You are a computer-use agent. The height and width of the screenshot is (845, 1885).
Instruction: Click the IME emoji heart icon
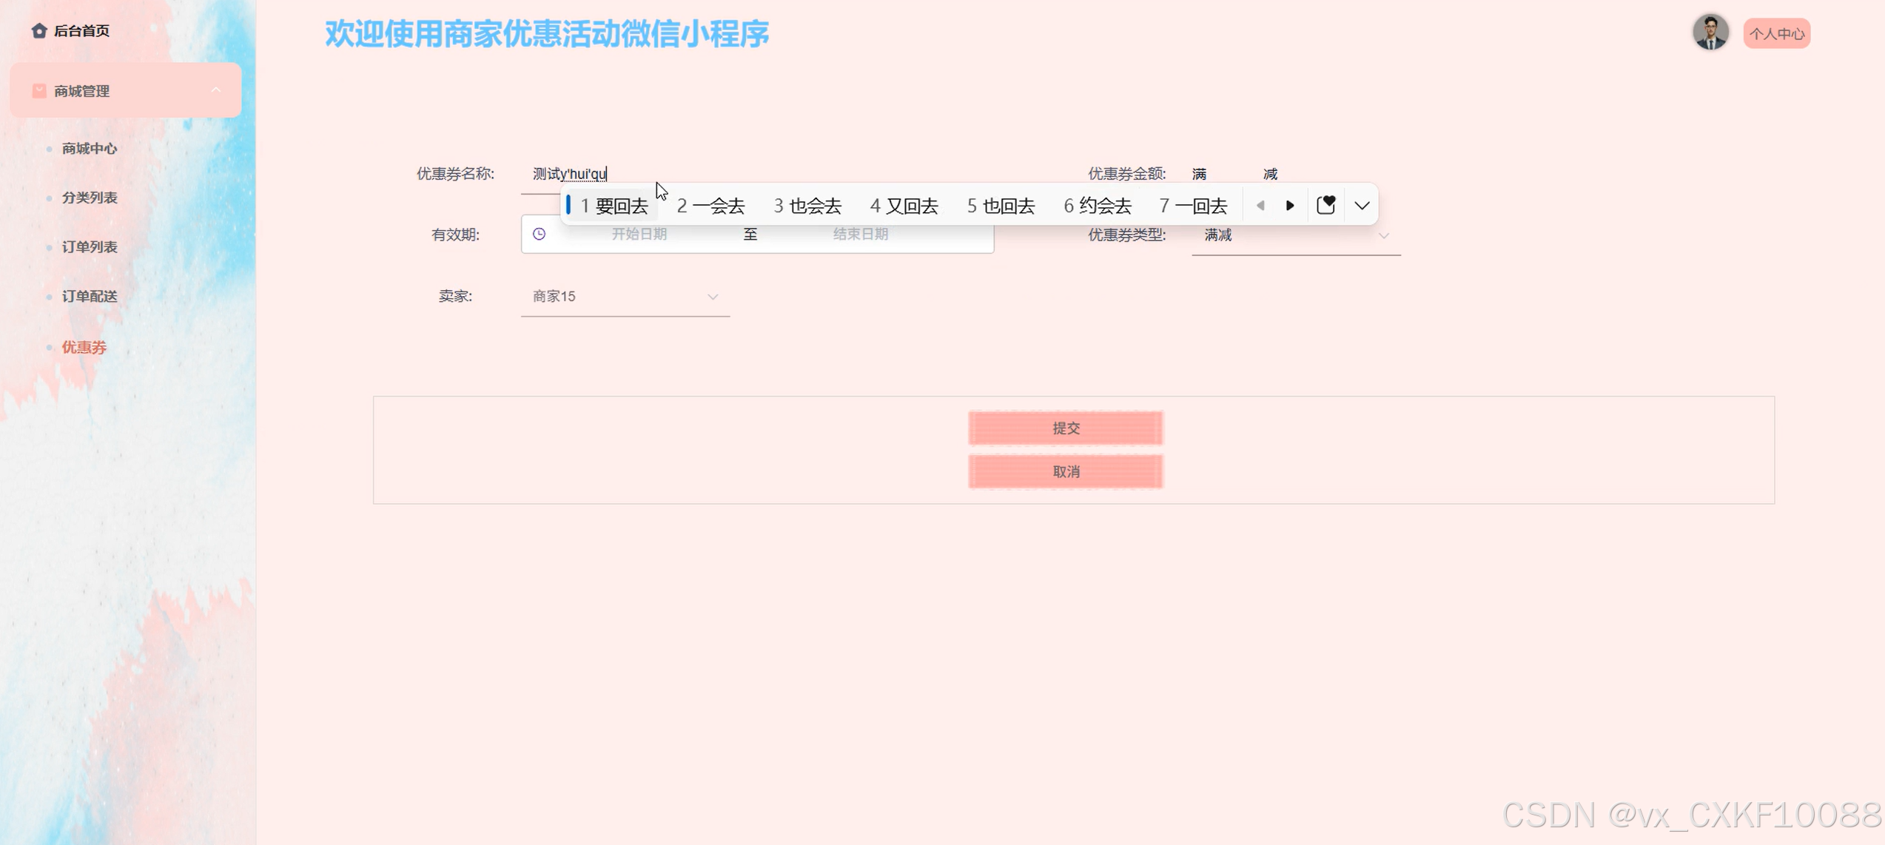pos(1325,205)
